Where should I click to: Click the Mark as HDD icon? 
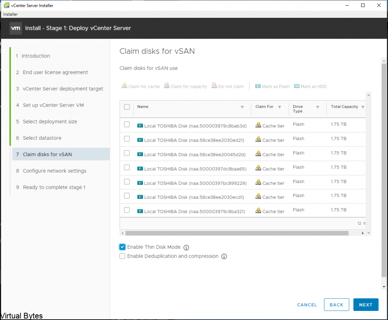click(x=297, y=86)
